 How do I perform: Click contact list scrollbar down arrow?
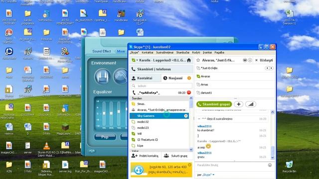coord(191,150)
